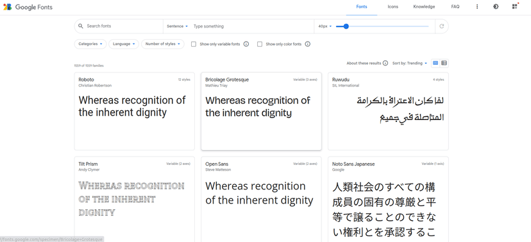Click the Tilt Prism sample preview text
The width and height of the screenshot is (531, 242).
point(131,199)
